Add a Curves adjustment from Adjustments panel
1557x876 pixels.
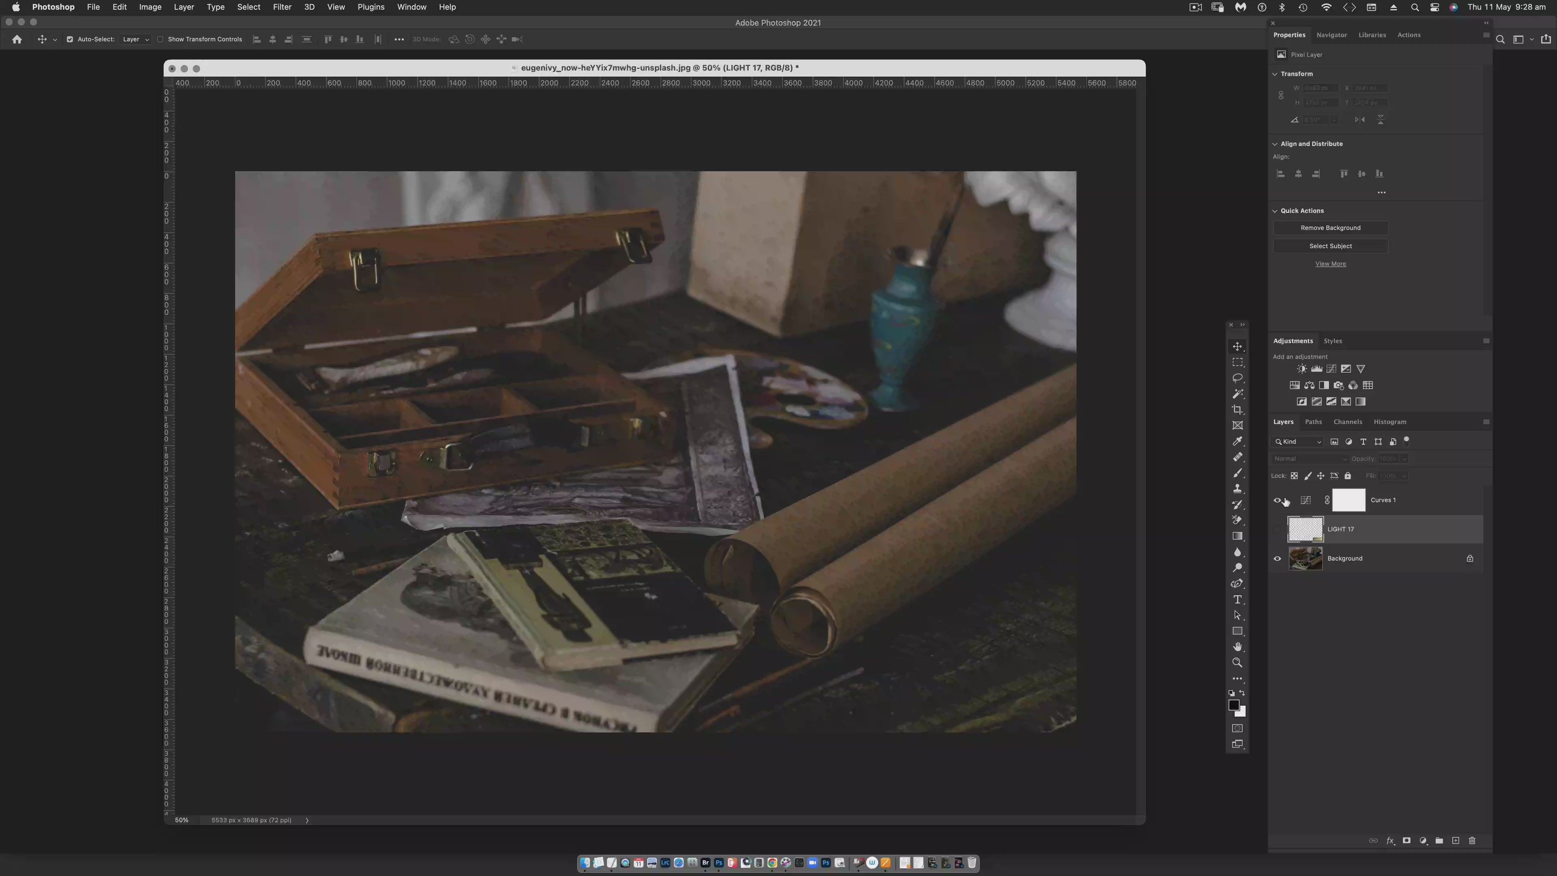[1331, 369]
